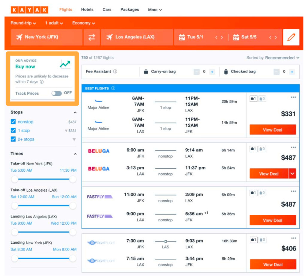308x278 pixels.
Task: Expand deal options arrow on Beluga flight
Action: coord(292,174)
